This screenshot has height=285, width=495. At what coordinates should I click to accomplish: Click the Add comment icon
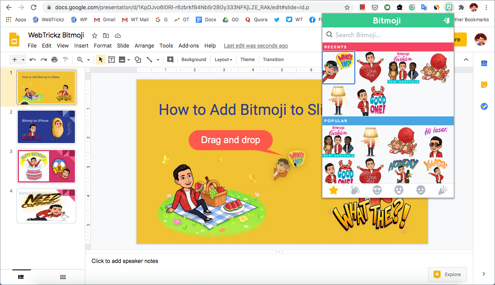point(170,60)
